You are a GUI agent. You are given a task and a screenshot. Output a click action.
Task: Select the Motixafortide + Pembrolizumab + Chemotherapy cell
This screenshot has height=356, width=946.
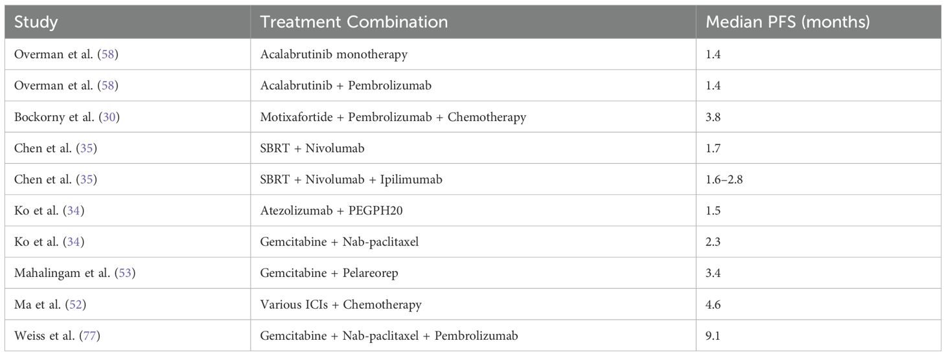pos(393,117)
